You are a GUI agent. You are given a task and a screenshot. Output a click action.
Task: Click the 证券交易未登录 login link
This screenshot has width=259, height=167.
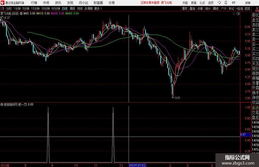(150, 3)
